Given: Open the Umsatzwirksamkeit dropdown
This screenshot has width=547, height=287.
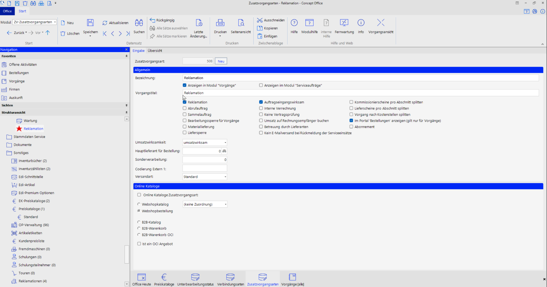Looking at the screenshot, I should point(225,143).
